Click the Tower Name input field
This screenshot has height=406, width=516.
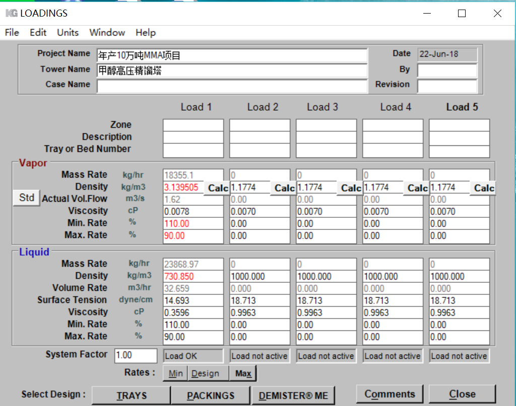(x=232, y=70)
